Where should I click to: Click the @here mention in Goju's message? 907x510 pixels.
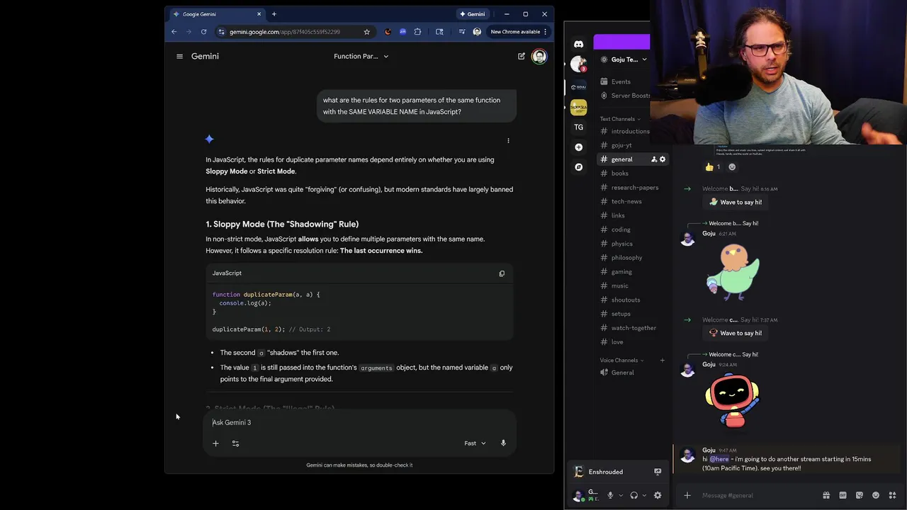click(719, 459)
